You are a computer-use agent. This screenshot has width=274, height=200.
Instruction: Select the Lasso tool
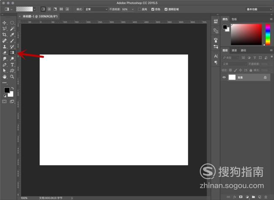(x=4, y=29)
